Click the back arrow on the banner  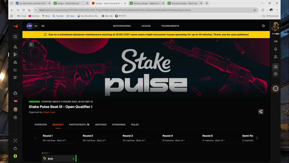click(31, 44)
